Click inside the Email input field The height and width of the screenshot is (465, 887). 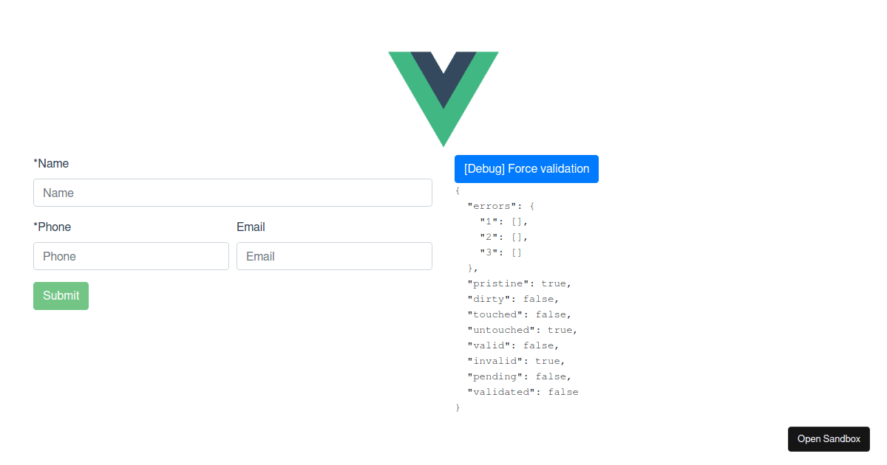pyautogui.click(x=334, y=256)
